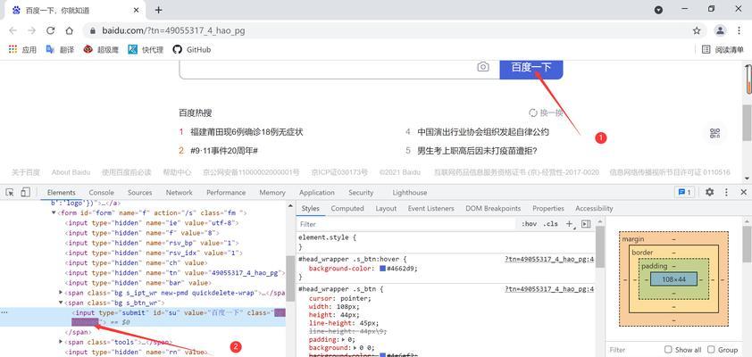The image size is (752, 357).
Task: Switch to the Sources tab
Action: point(139,192)
